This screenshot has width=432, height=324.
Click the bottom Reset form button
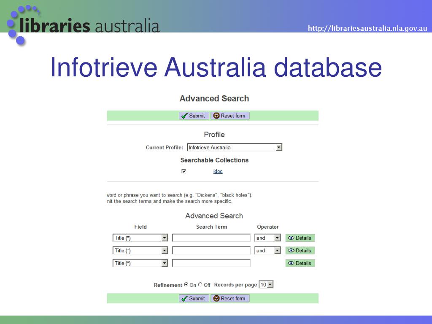[230, 298]
